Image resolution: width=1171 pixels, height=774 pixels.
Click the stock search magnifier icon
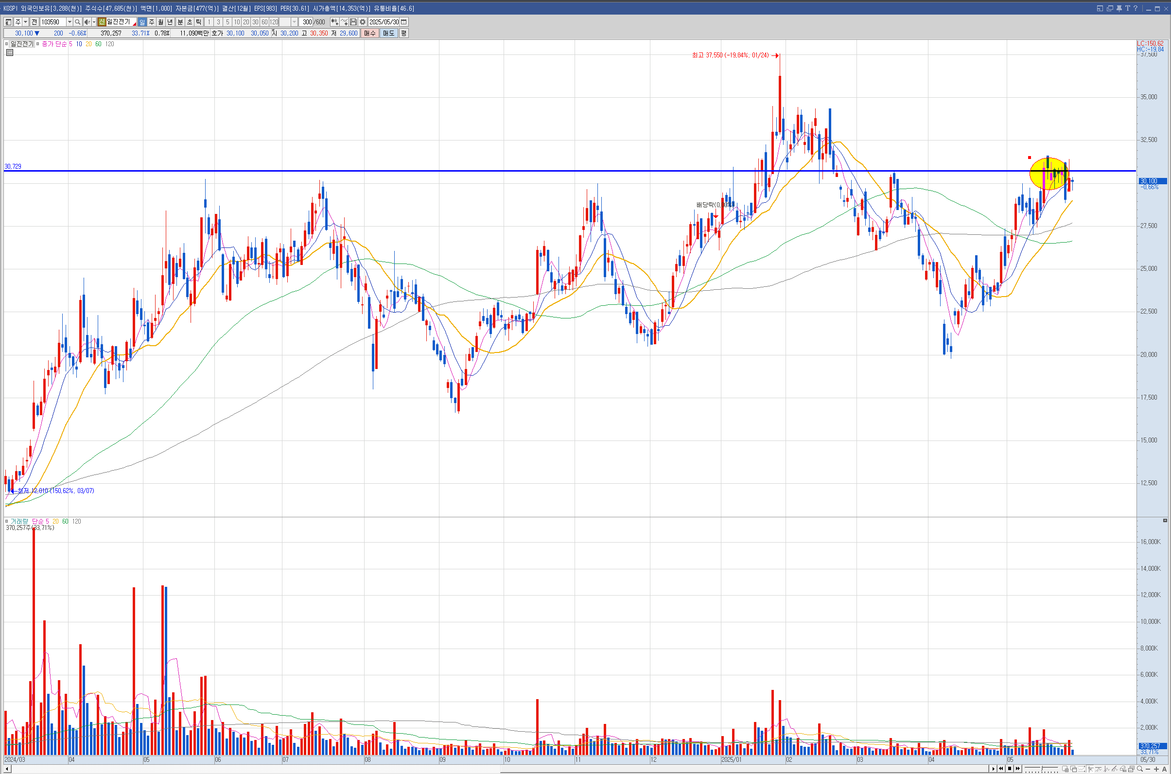(77, 22)
